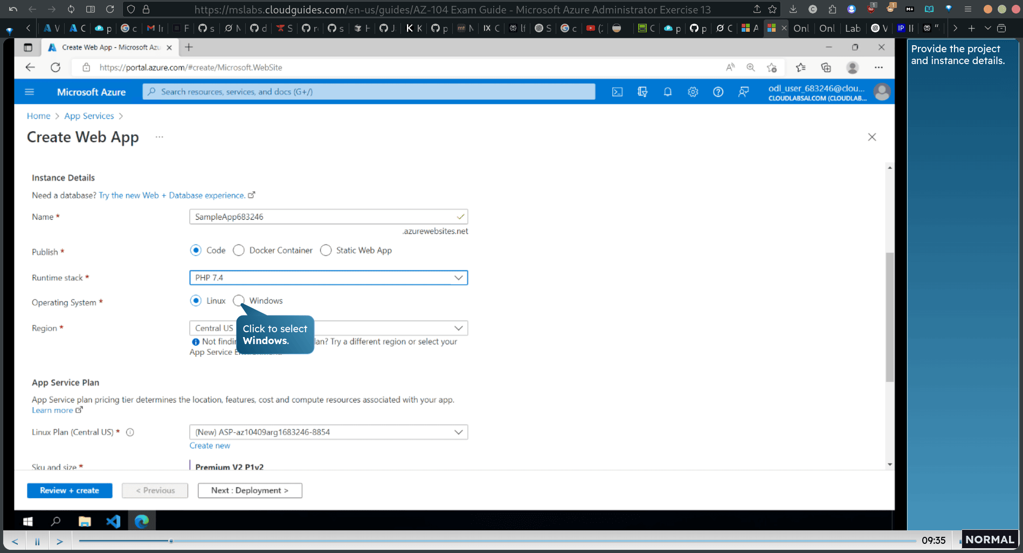Viewport: 1023px width, 553px height.
Task: Open the Edge favorites list icon
Action: pos(800,67)
